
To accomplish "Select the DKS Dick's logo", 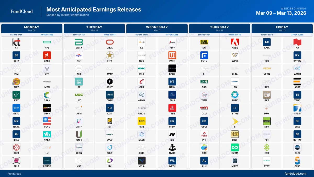I will (x=204, y=82).
